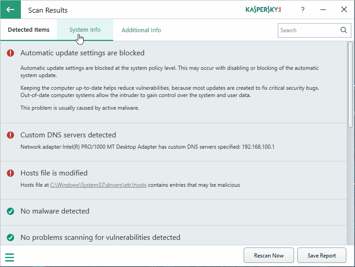Screen dimensions: 355x267
Task: Click the search magnifier icon
Action: pyautogui.click(x=344, y=30)
